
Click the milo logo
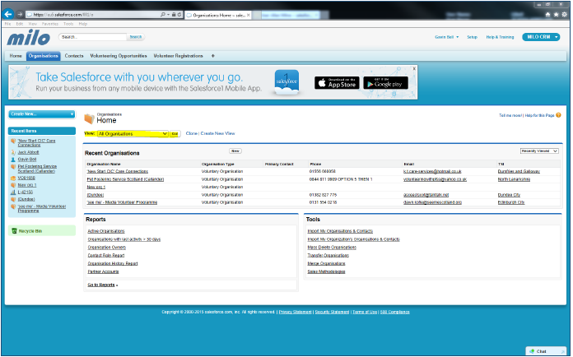tap(29, 37)
